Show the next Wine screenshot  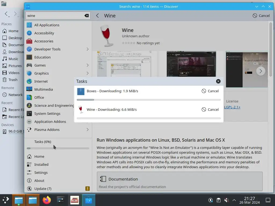click(260, 71)
